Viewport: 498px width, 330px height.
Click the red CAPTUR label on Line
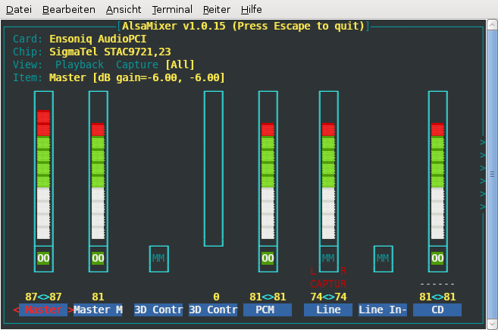(x=328, y=284)
